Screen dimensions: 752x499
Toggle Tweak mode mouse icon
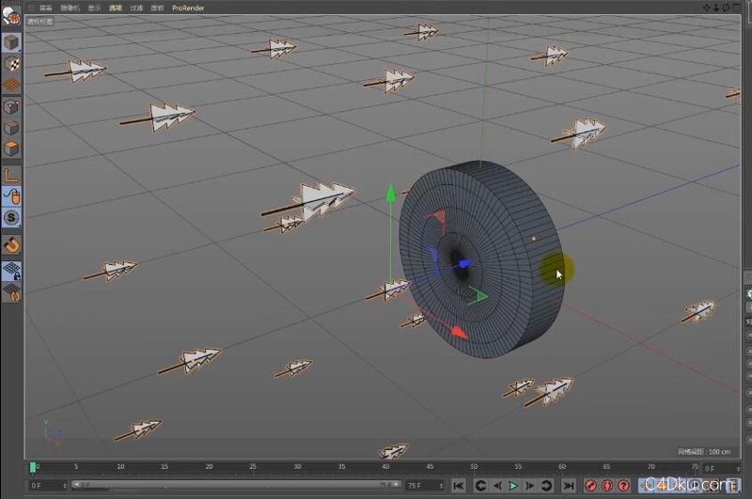point(11,196)
